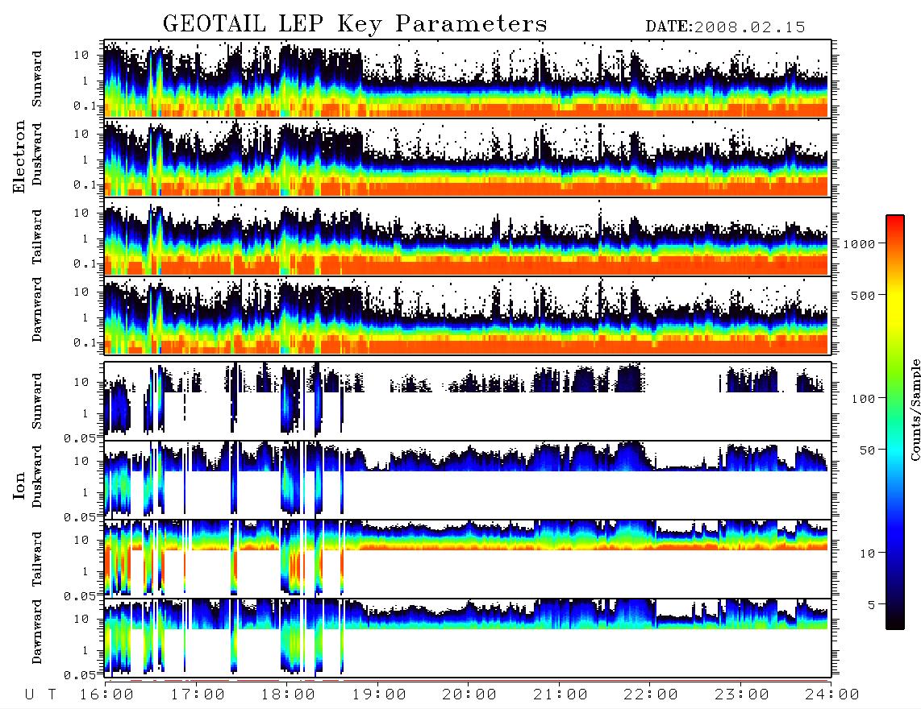Click the '10' colorbar tick label
Screen dimensions: 921x709
tap(867, 554)
